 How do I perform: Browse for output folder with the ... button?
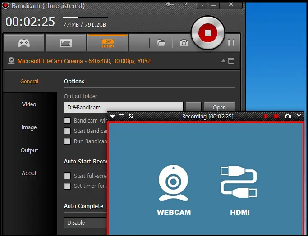193,107
